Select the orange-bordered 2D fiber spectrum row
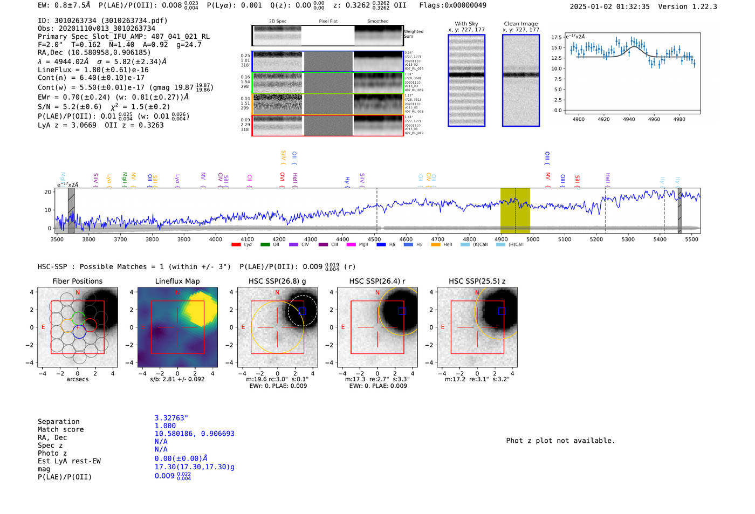Viewport: 755px width, 514px height. 327,104
